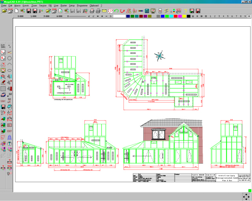Viewport: 252px width, 201px height.
Task: Click the green undo arrow icon
Action: point(117,11)
